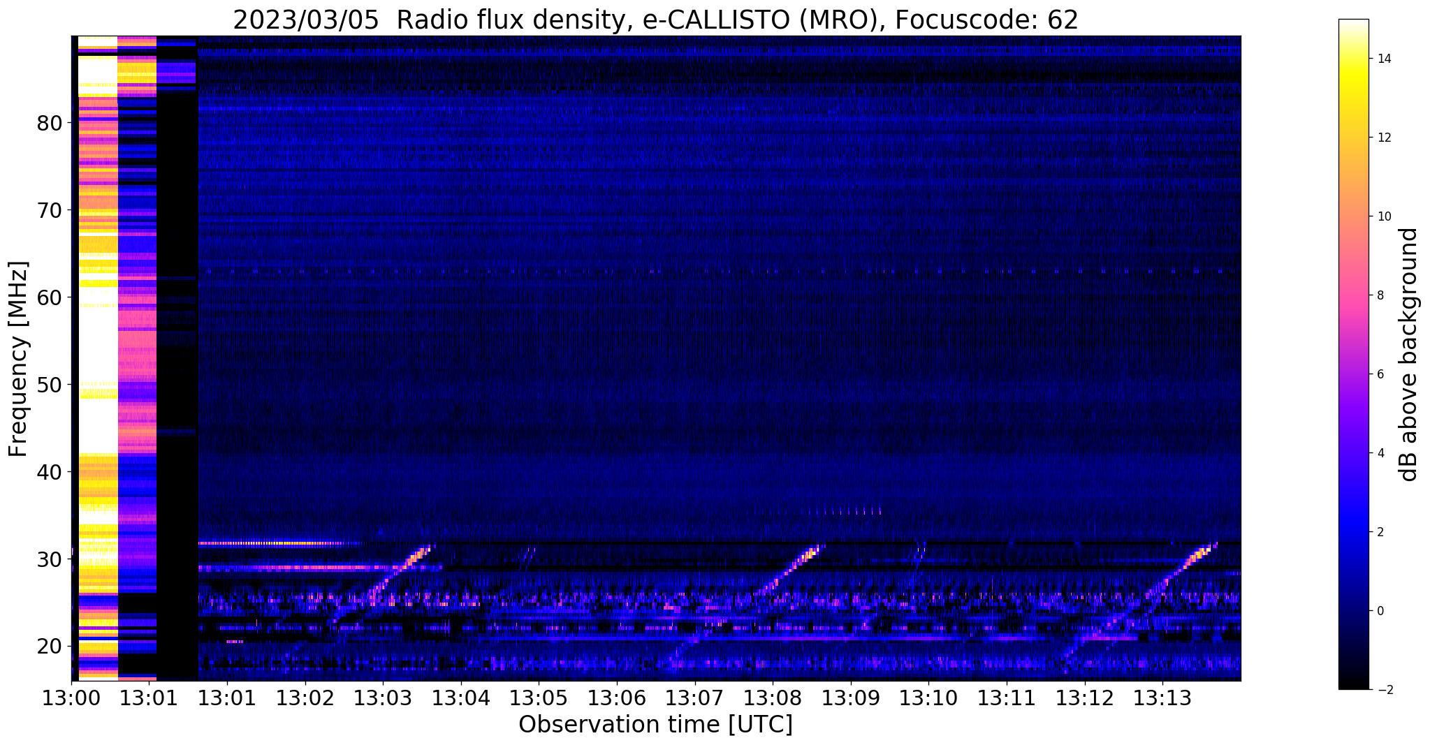Click the 13:02 time tick label
This screenshot has width=1430, height=745.
[305, 698]
